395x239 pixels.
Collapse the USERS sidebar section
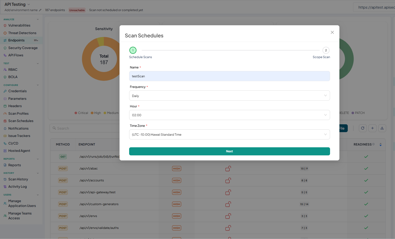38,195
